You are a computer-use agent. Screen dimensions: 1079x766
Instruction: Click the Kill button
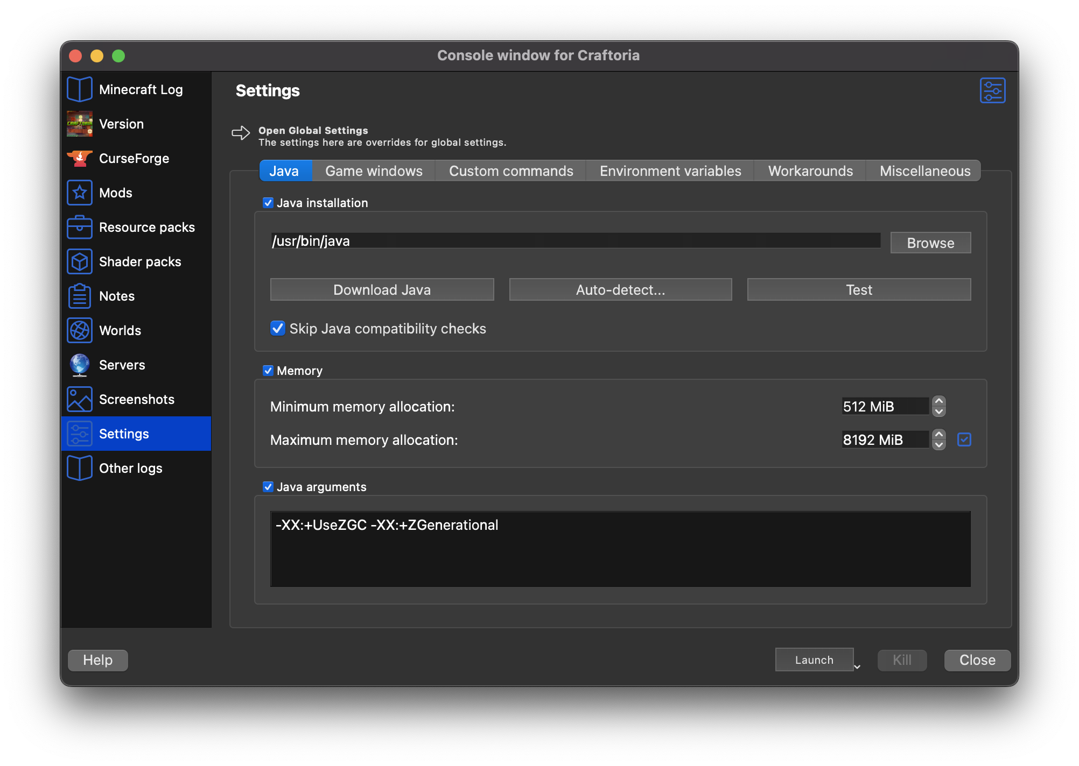[x=902, y=660]
